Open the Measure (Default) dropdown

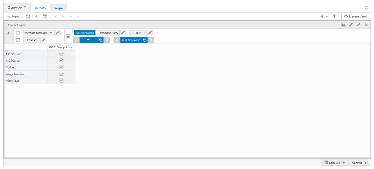point(52,32)
